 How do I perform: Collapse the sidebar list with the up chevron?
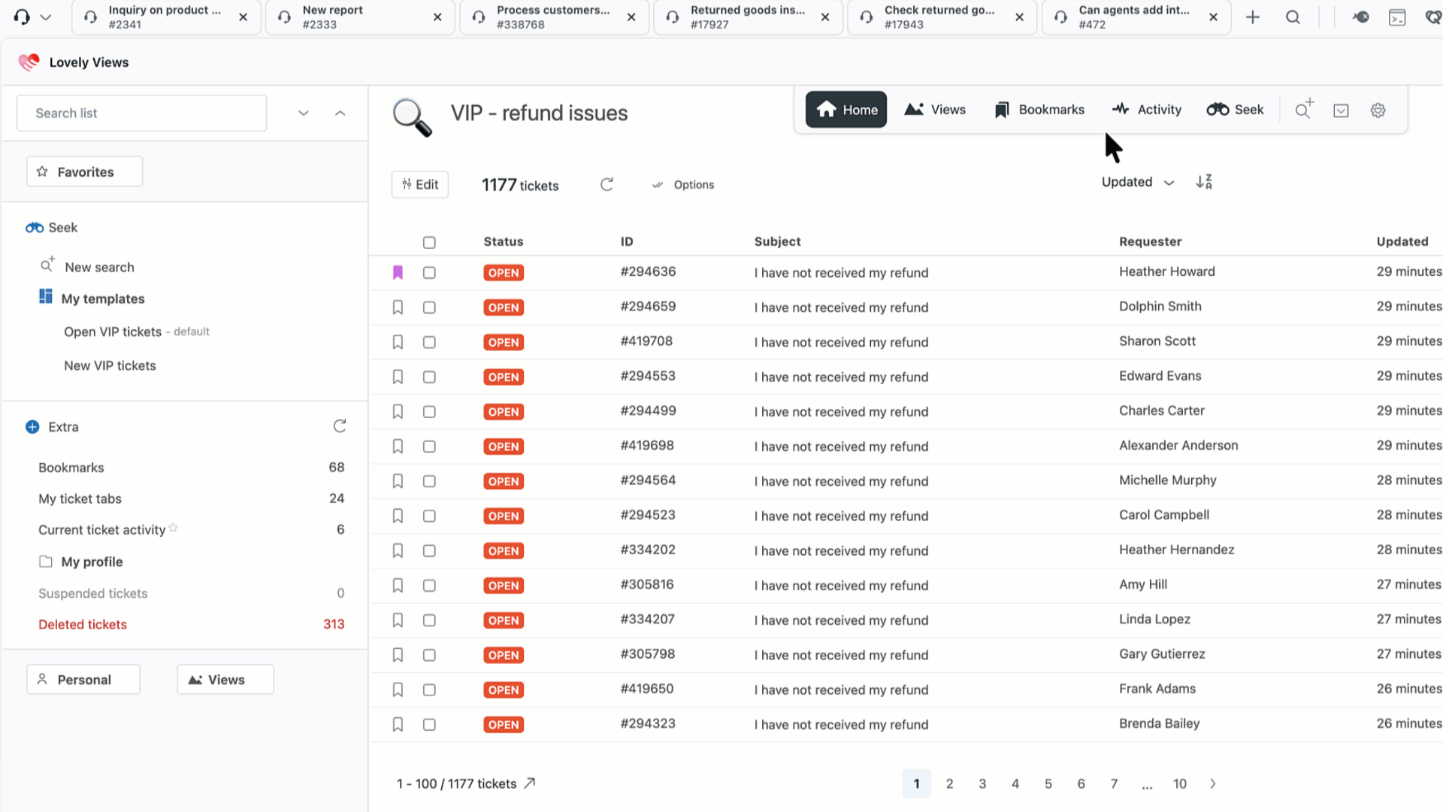point(340,114)
